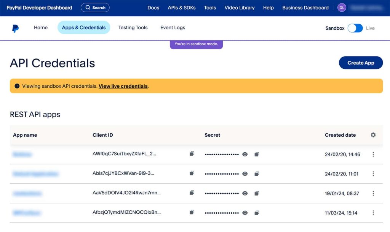Reveal the secret for the first app row
The image size is (390, 232).
(245, 154)
